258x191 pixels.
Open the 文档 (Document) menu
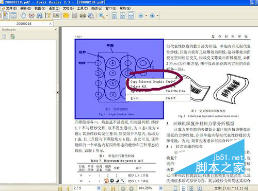pyautogui.click(x=68, y=8)
